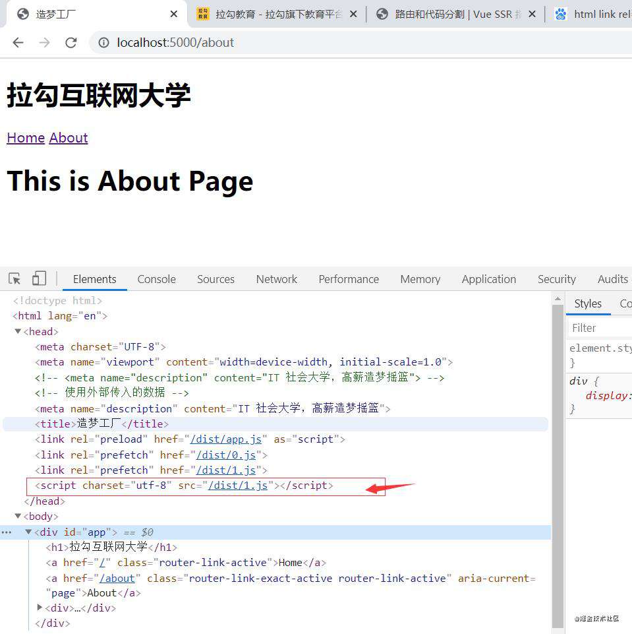Select the meta viewport element row
Image resolution: width=632 pixels, height=634 pixels.
pyautogui.click(x=244, y=362)
